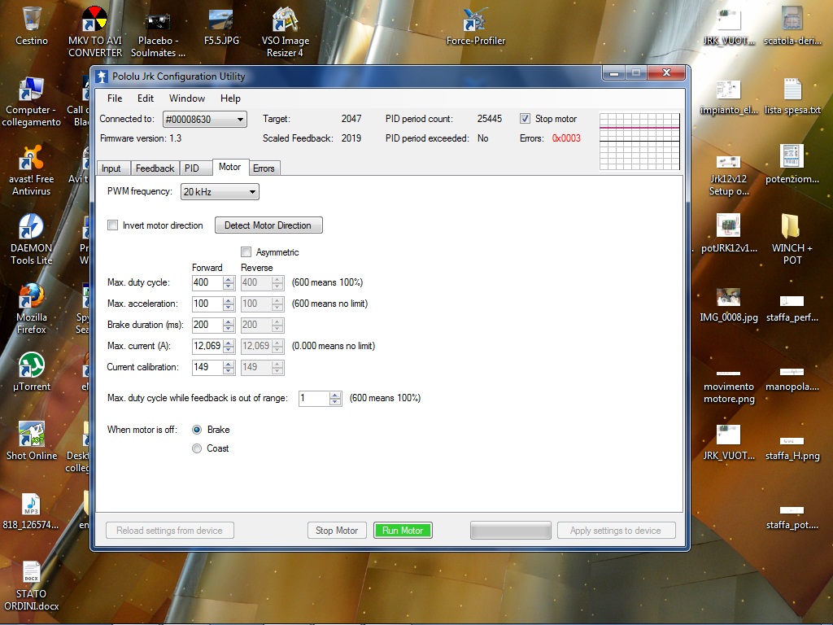833x625 pixels.
Task: Enable the Asymmetric checkbox
Action: coord(246,251)
